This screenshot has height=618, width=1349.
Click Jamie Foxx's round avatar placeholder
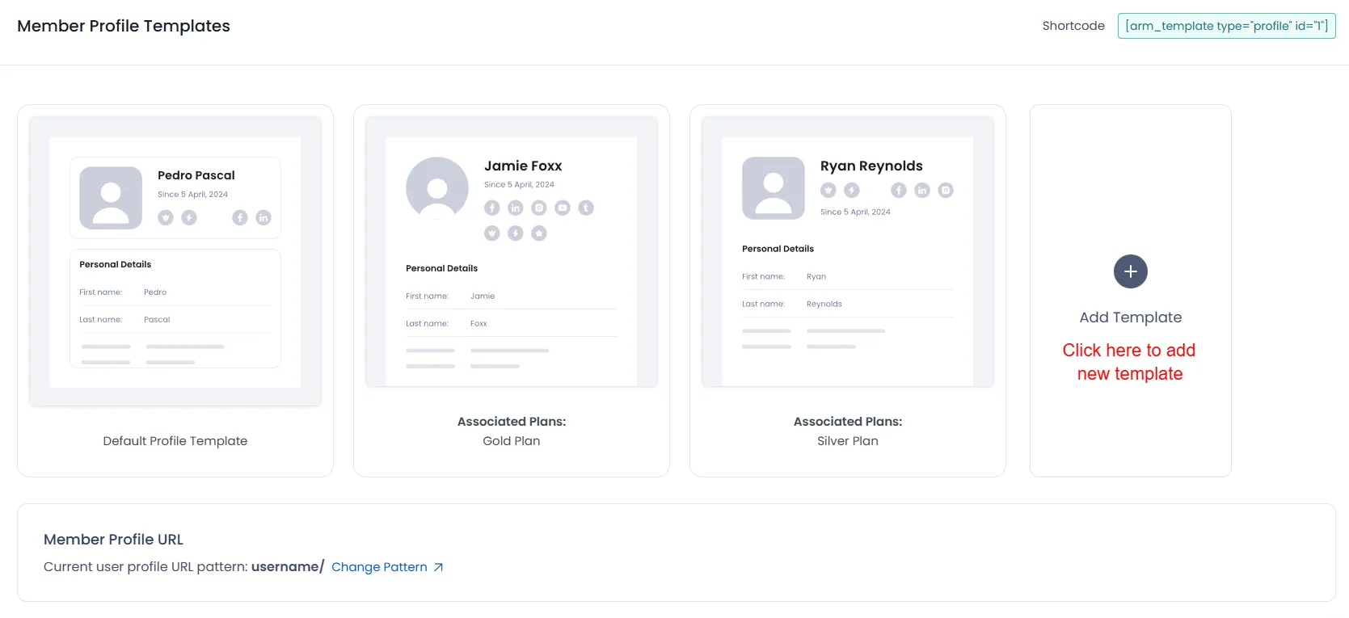click(437, 188)
